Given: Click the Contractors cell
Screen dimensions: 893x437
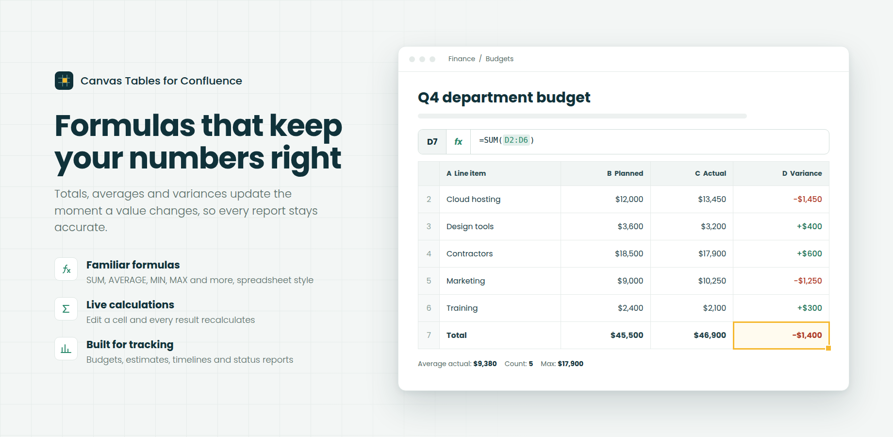Looking at the screenshot, I should [500, 253].
